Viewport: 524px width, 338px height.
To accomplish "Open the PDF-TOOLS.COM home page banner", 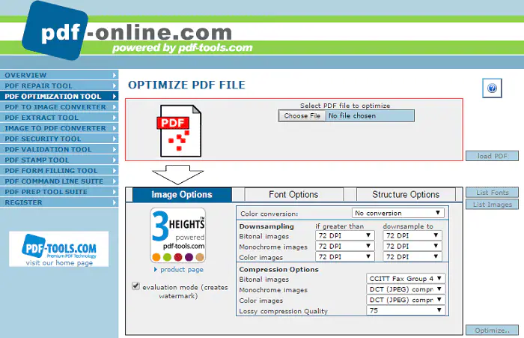I will 59,249.
